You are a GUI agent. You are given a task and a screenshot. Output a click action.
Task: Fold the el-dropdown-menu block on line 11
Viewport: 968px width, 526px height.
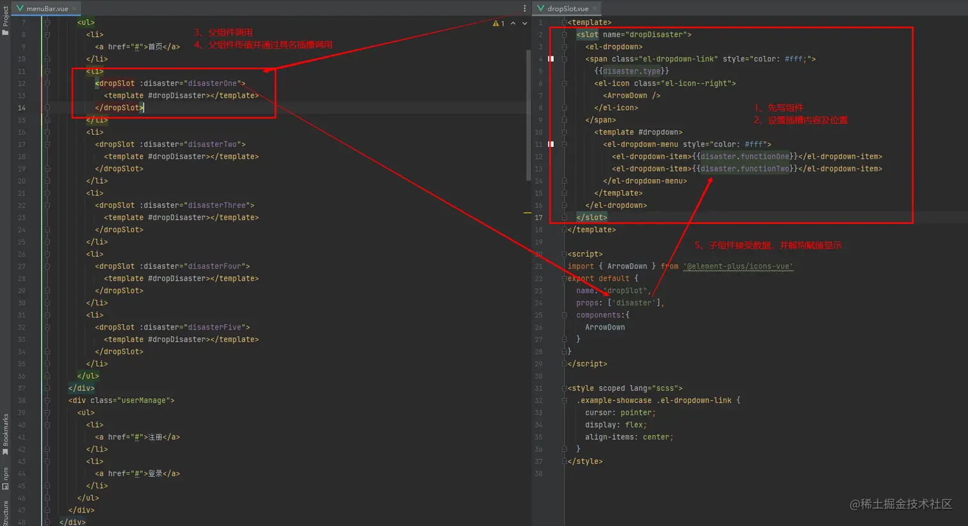click(564, 144)
